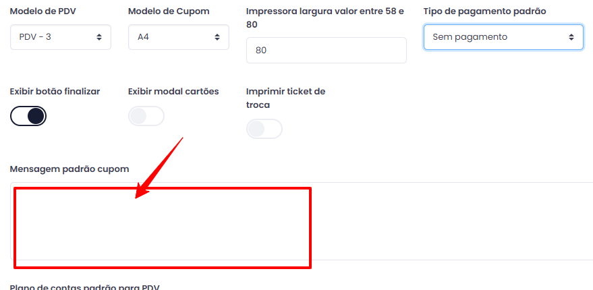Click the Modelo de PDV label
593x290 pixels.
coord(43,11)
